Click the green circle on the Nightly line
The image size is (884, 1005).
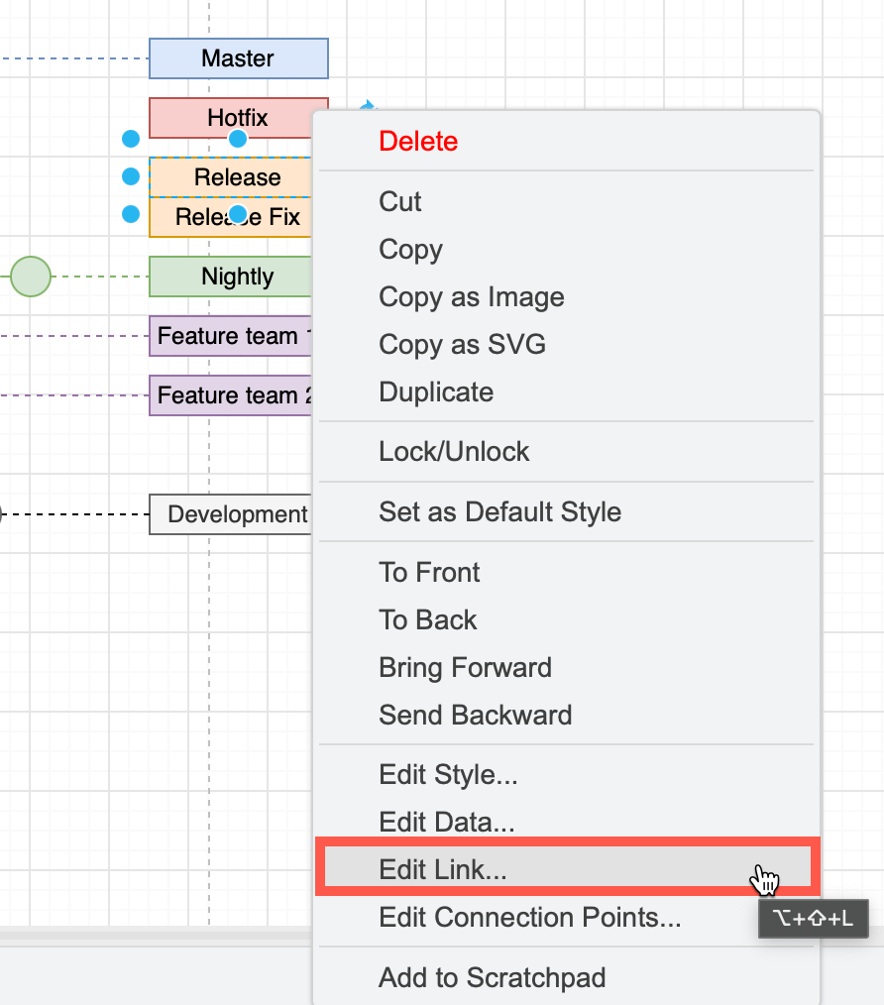(30, 277)
